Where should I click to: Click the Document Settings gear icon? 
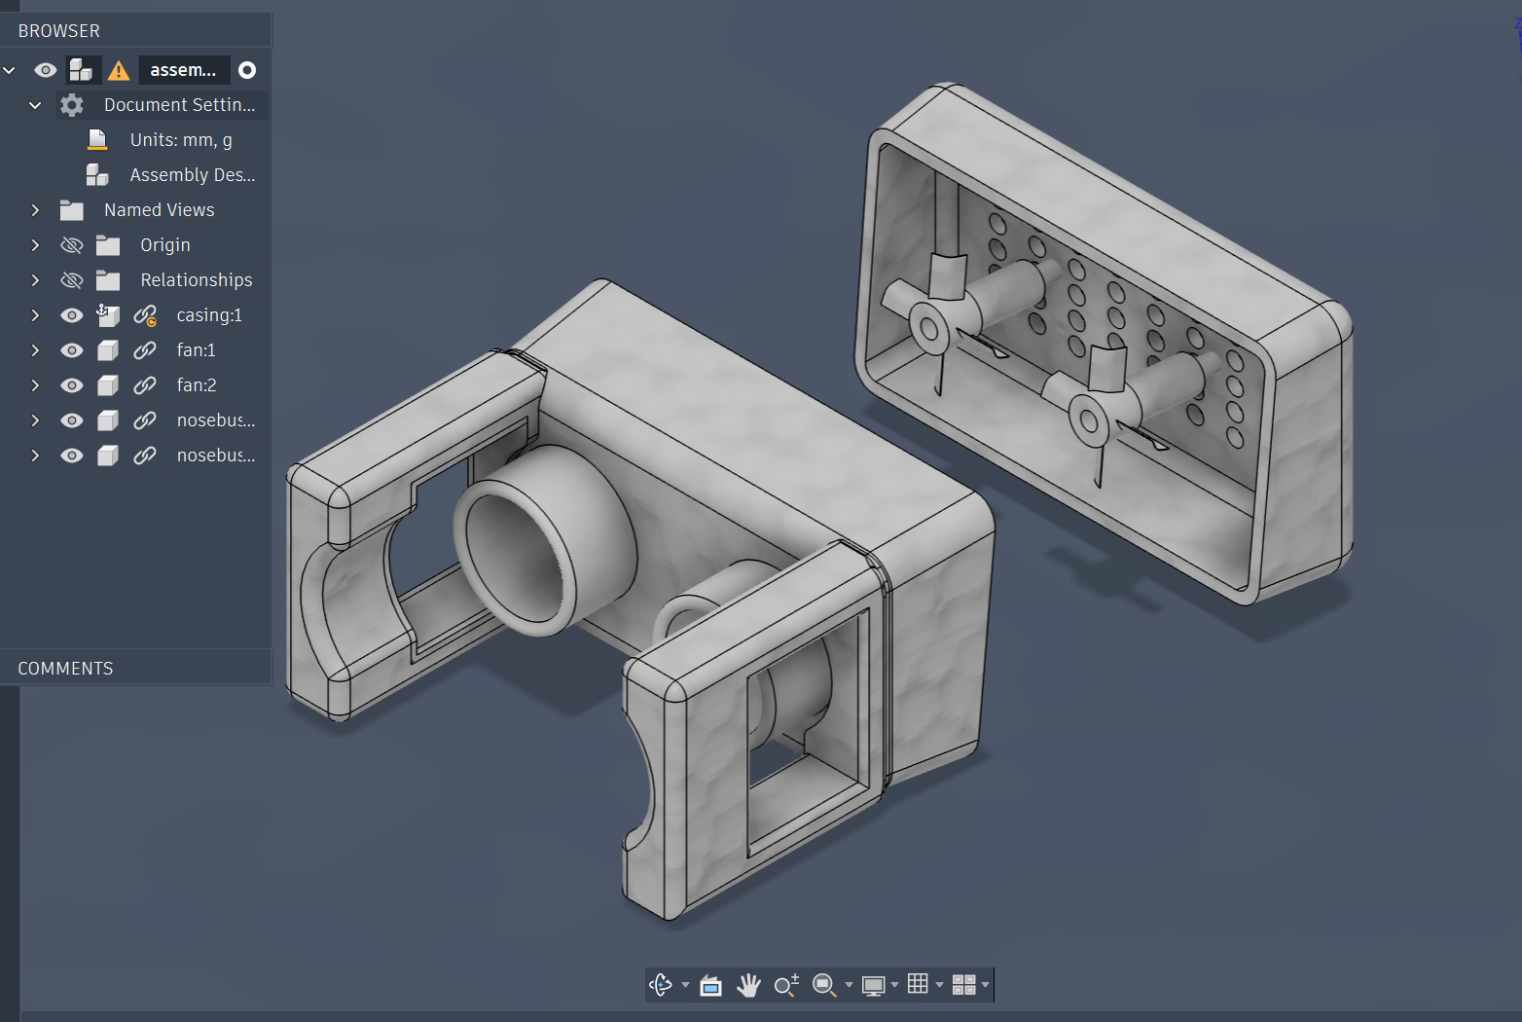point(72,105)
